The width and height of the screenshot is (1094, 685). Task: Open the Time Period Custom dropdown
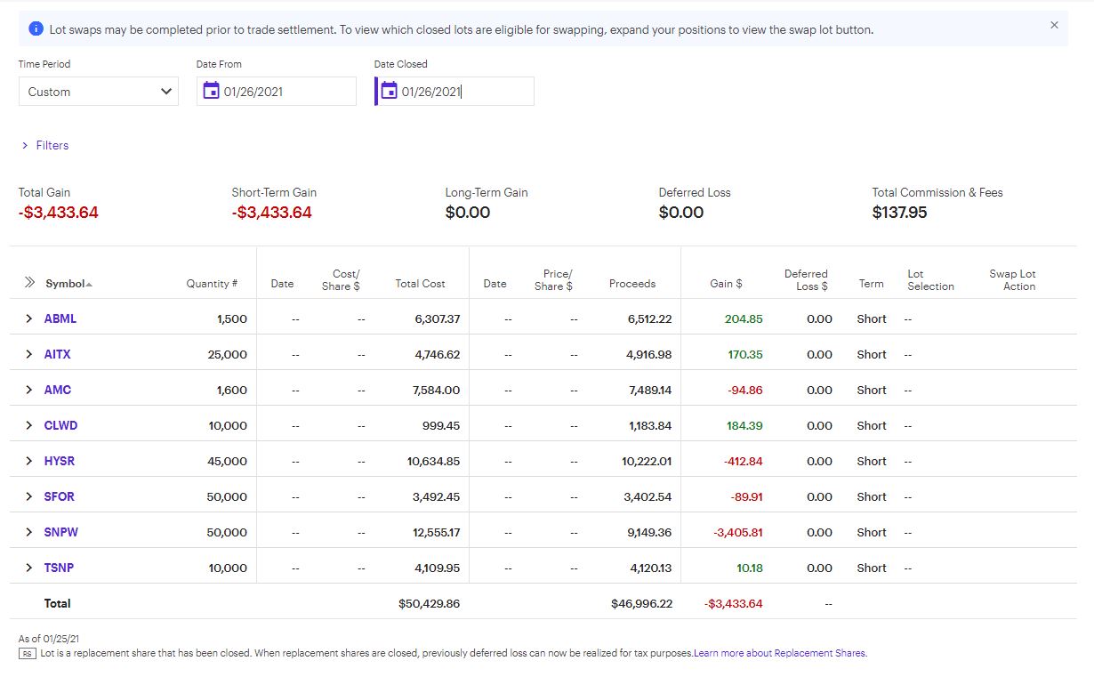point(98,92)
